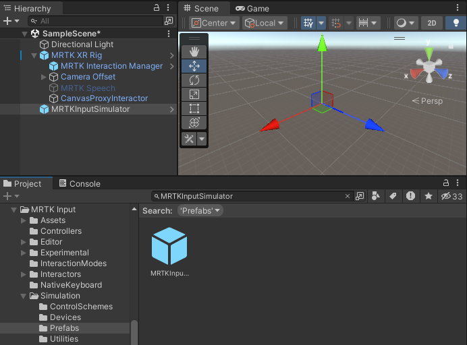Lock the Project panel
Screen dimensions: 467x345
pyautogui.click(x=446, y=183)
